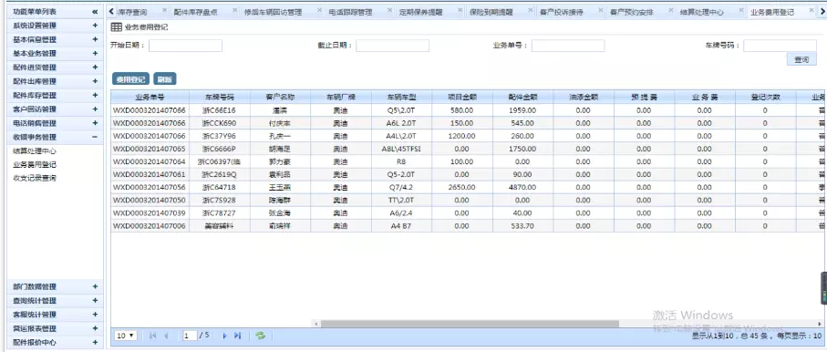Switch to the 客户预约安排 tab
This screenshot has height=352, width=827.
pos(632,12)
